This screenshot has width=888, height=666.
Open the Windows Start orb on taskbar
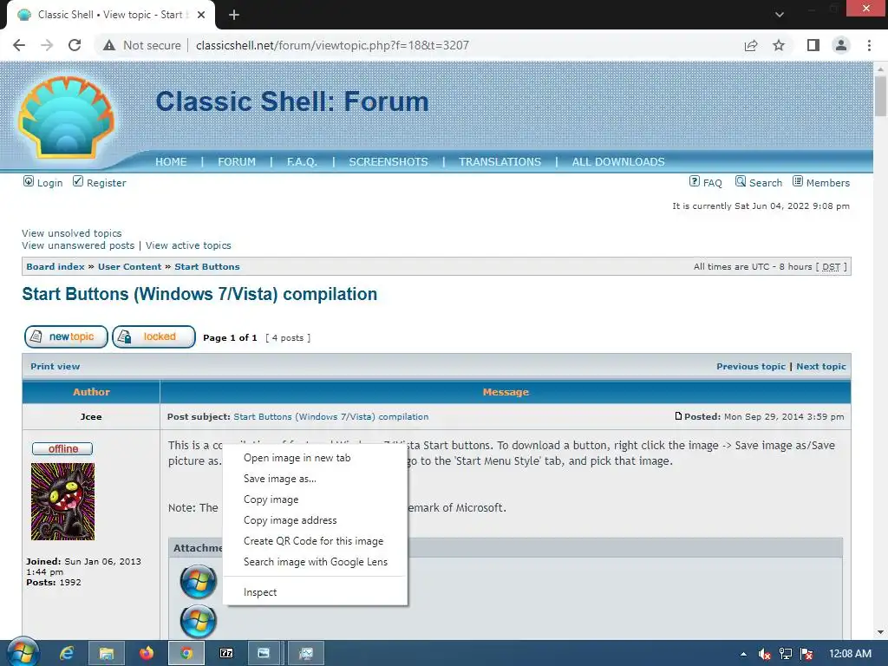point(23,653)
